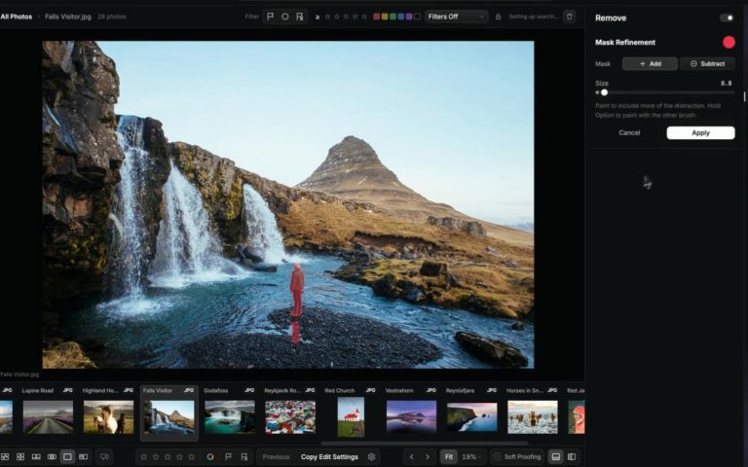Screen dimensions: 748x467
Task: Click Falls Visitor.jpg breadcrumb item
Action: [x=68, y=17]
